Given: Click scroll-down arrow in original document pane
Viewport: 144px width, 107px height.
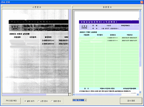Looking at the screenshot, I should pyautogui.click(x=140, y=92).
